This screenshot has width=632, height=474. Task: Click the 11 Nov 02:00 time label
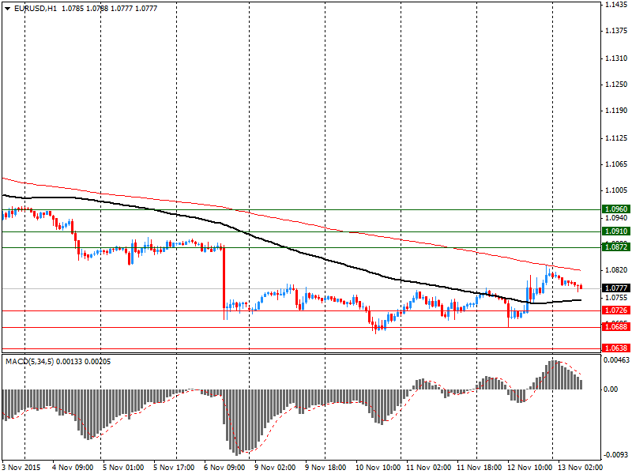(428, 467)
